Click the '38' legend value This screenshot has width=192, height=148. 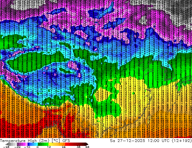coord(78,147)
